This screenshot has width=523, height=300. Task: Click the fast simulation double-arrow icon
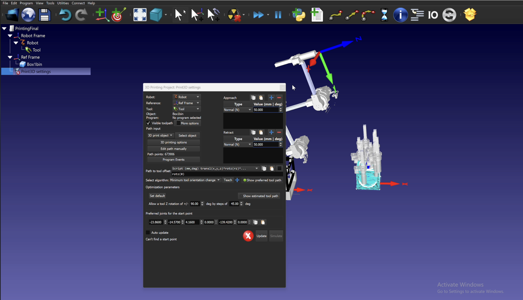pos(258,15)
